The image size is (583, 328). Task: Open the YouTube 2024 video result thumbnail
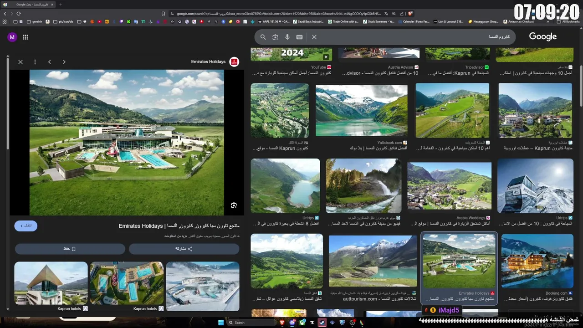click(291, 54)
